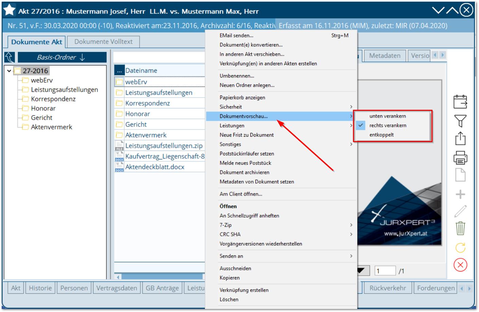
Task: Click the plus add icon
Action: [x=460, y=194]
